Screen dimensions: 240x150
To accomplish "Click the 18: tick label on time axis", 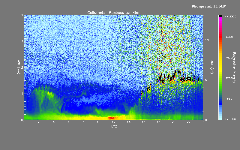I will coord(159,122).
